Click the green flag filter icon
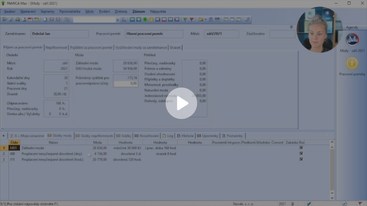367x206 pixels. pos(185,19)
